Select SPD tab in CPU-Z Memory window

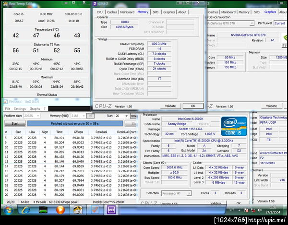pos(156,12)
